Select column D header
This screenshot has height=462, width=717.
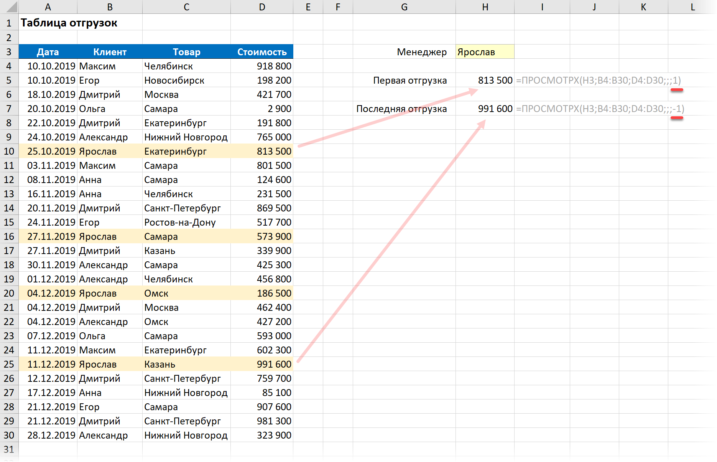pyautogui.click(x=262, y=7)
